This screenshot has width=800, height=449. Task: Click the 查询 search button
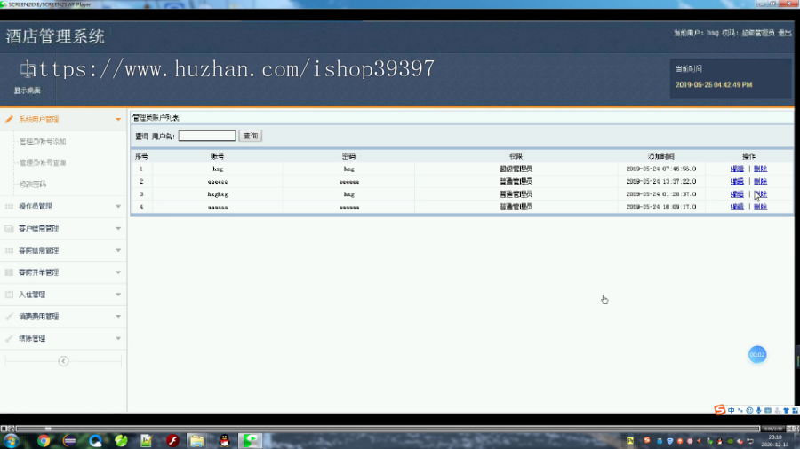[x=251, y=136]
